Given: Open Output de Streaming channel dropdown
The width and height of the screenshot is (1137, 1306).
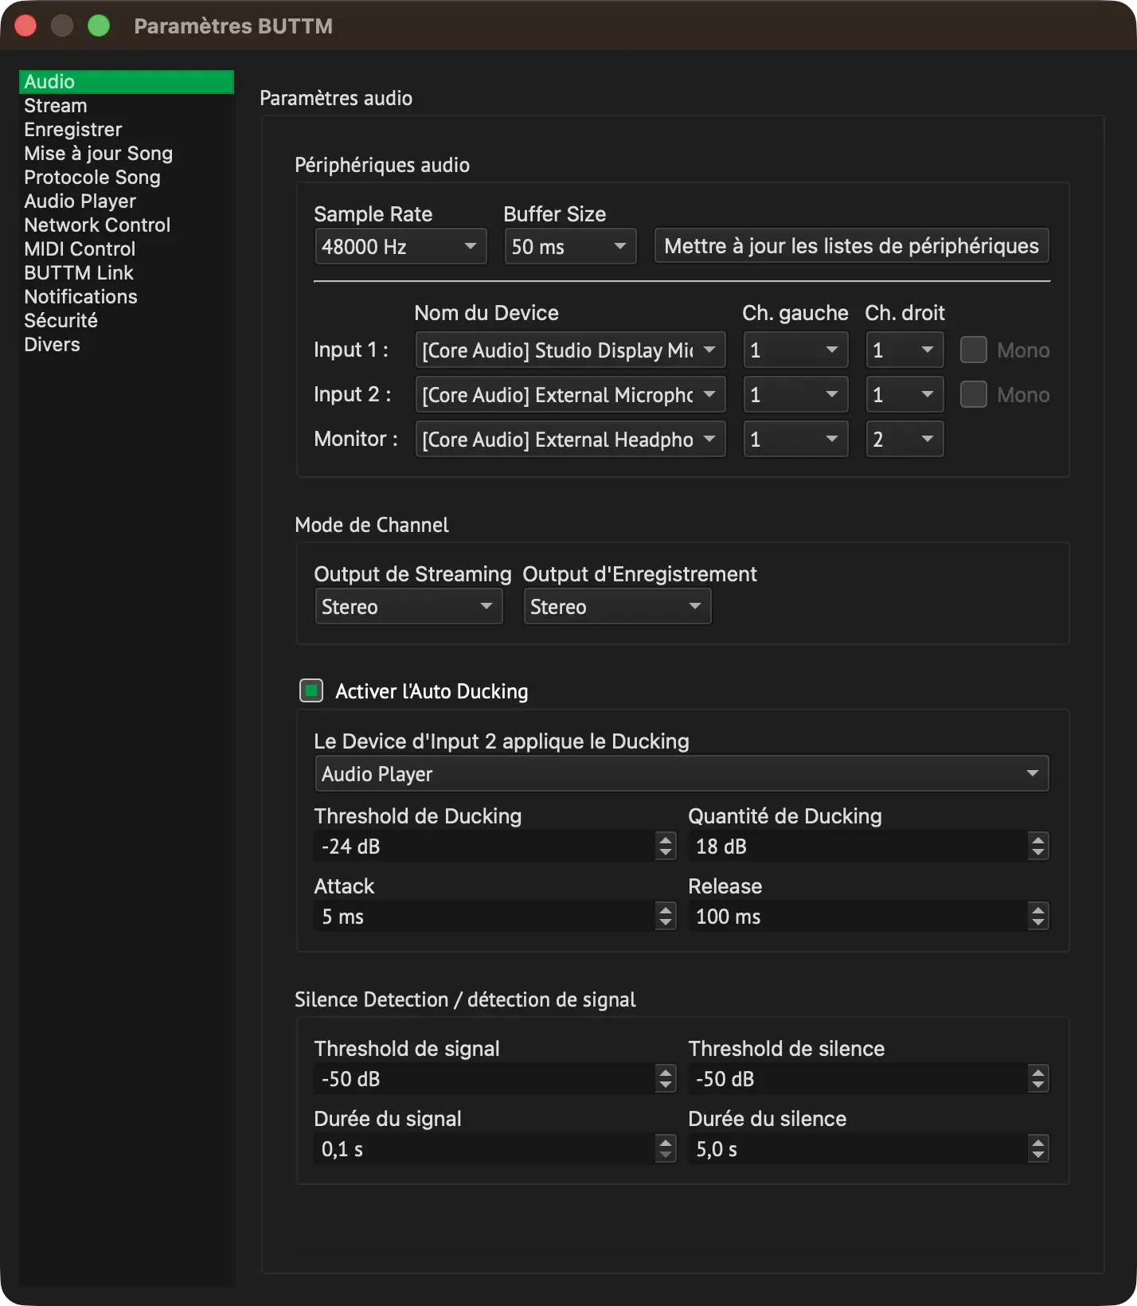Looking at the screenshot, I should 408,607.
